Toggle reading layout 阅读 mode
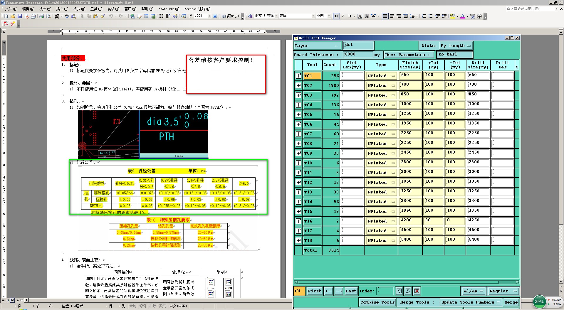The height and width of the screenshot is (310, 564). (230, 16)
